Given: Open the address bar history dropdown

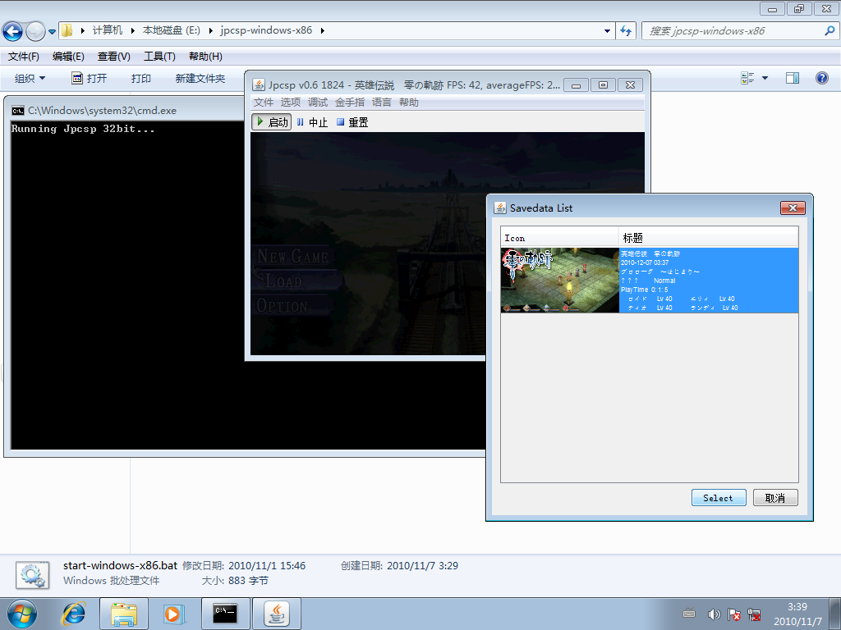Looking at the screenshot, I should tap(607, 31).
